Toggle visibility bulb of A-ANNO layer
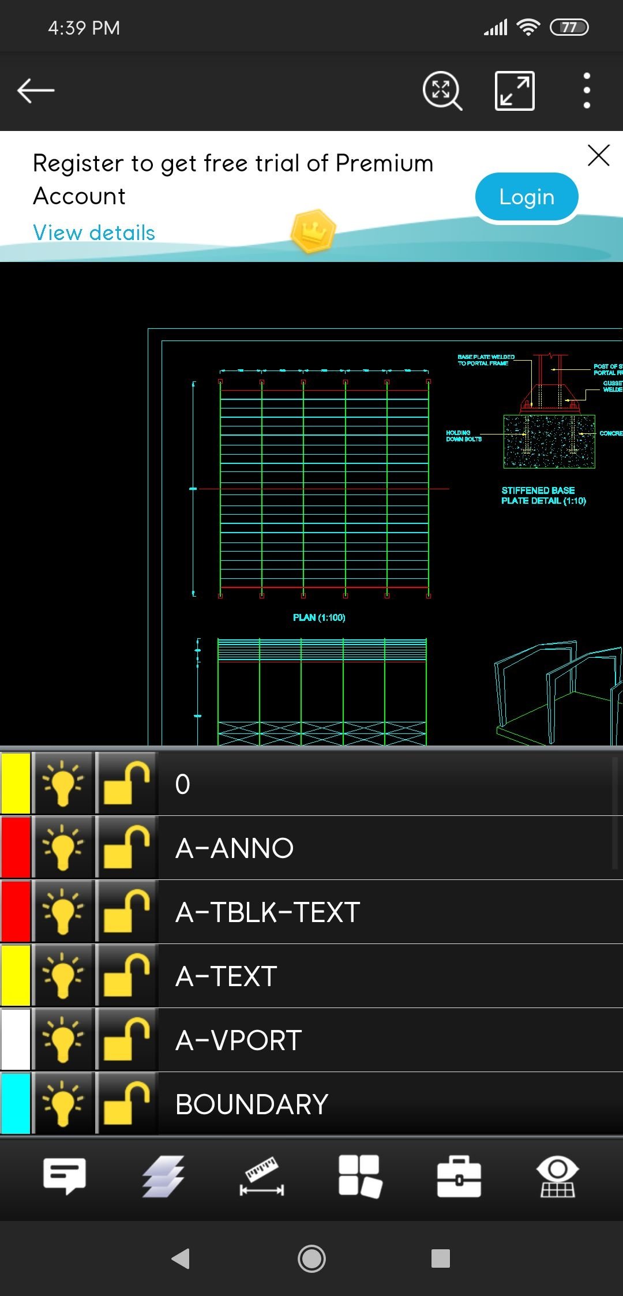 (63, 848)
